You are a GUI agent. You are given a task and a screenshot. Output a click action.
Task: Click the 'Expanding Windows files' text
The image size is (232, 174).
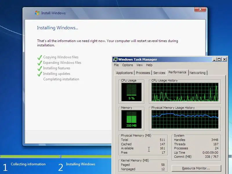click(x=62, y=63)
